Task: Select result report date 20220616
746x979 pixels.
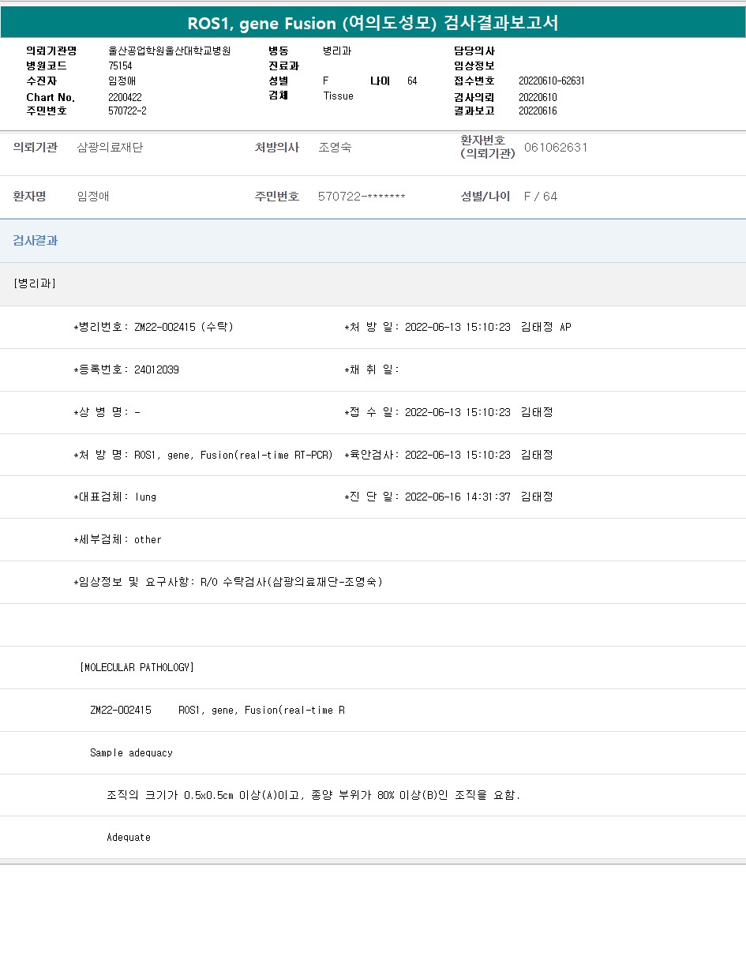Action: [x=538, y=111]
